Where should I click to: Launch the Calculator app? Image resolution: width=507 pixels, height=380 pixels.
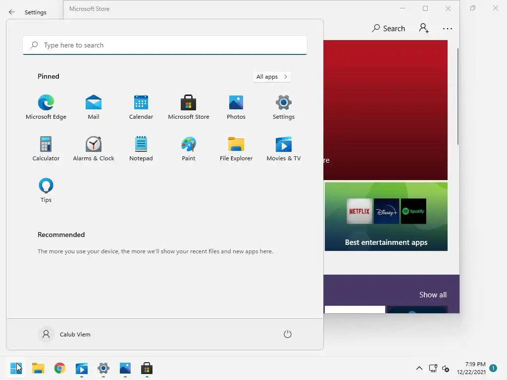46,148
